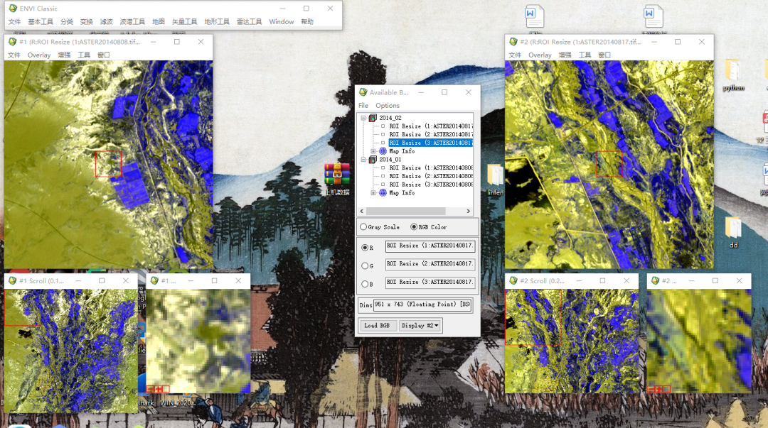Click the ENVI Classic title bar icon
The height and width of the screenshot is (428, 768).
(x=13, y=9)
